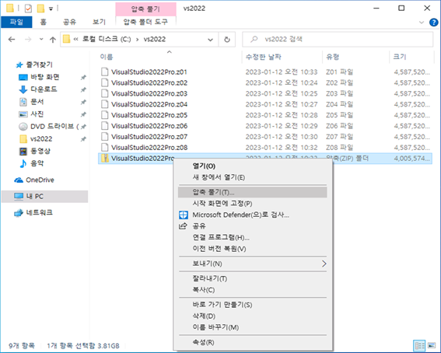Screen dimensions: 441x353
Task: Switch to the details view icon
Action: coord(420,345)
